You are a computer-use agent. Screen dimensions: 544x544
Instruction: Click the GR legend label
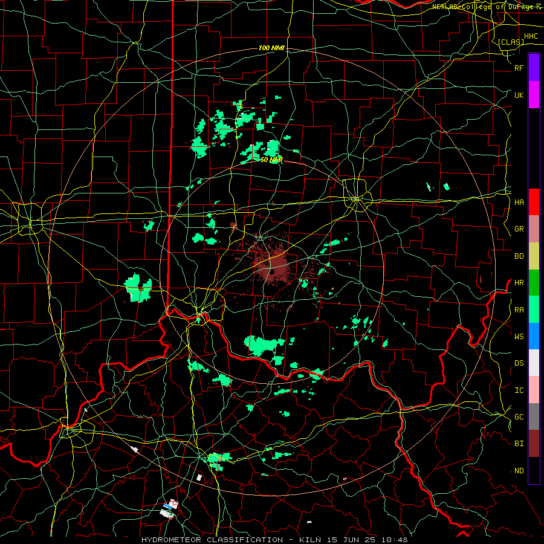[x=519, y=229]
